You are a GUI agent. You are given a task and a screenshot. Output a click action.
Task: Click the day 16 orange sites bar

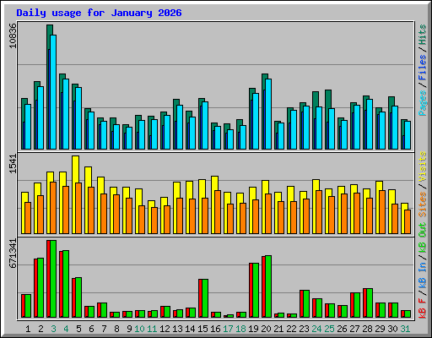pyautogui.click(x=218, y=212)
